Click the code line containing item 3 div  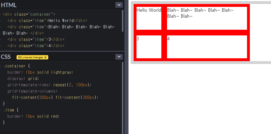tap(36, 39)
